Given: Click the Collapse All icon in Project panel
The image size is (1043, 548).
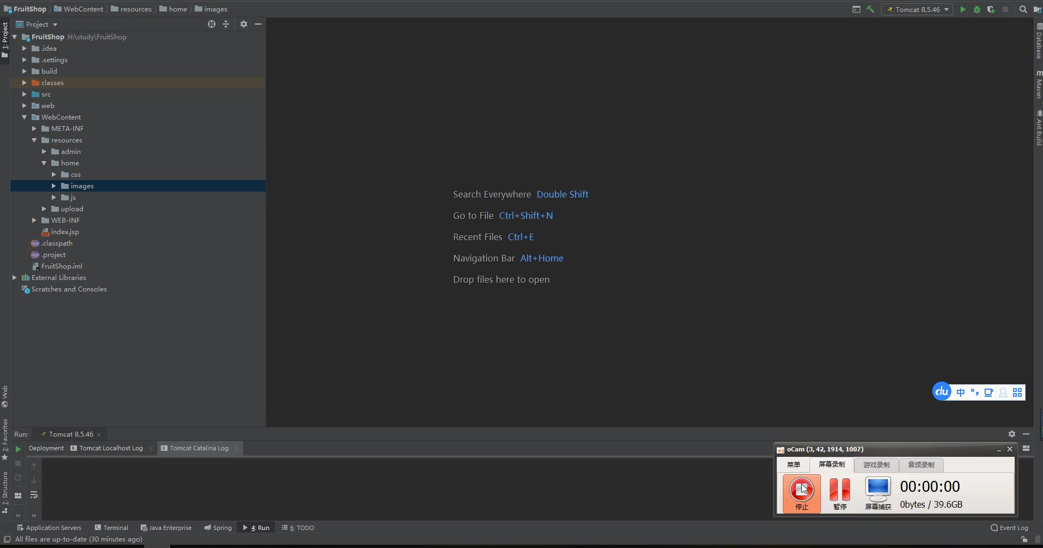Looking at the screenshot, I should [x=226, y=24].
